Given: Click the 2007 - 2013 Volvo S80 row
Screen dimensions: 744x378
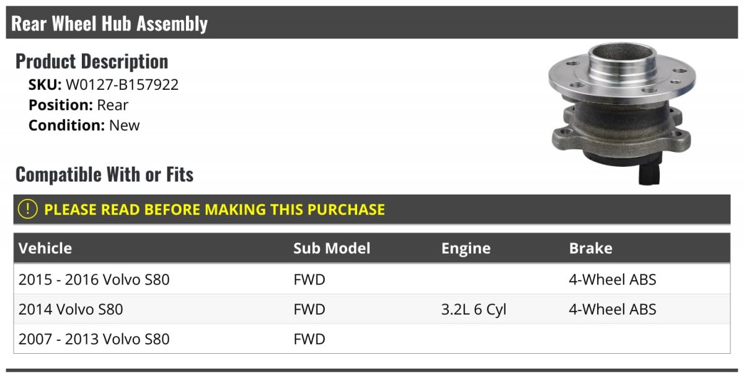Looking at the screenshot, I should click(372, 339).
